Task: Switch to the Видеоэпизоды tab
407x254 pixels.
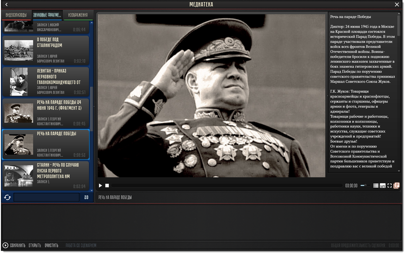Action: pos(16,15)
